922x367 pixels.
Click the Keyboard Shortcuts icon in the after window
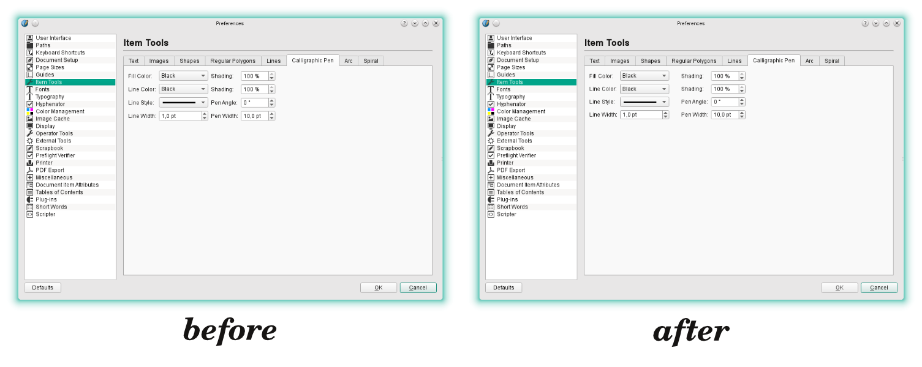(491, 53)
